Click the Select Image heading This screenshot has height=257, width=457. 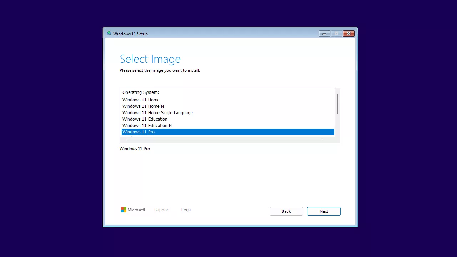click(150, 59)
